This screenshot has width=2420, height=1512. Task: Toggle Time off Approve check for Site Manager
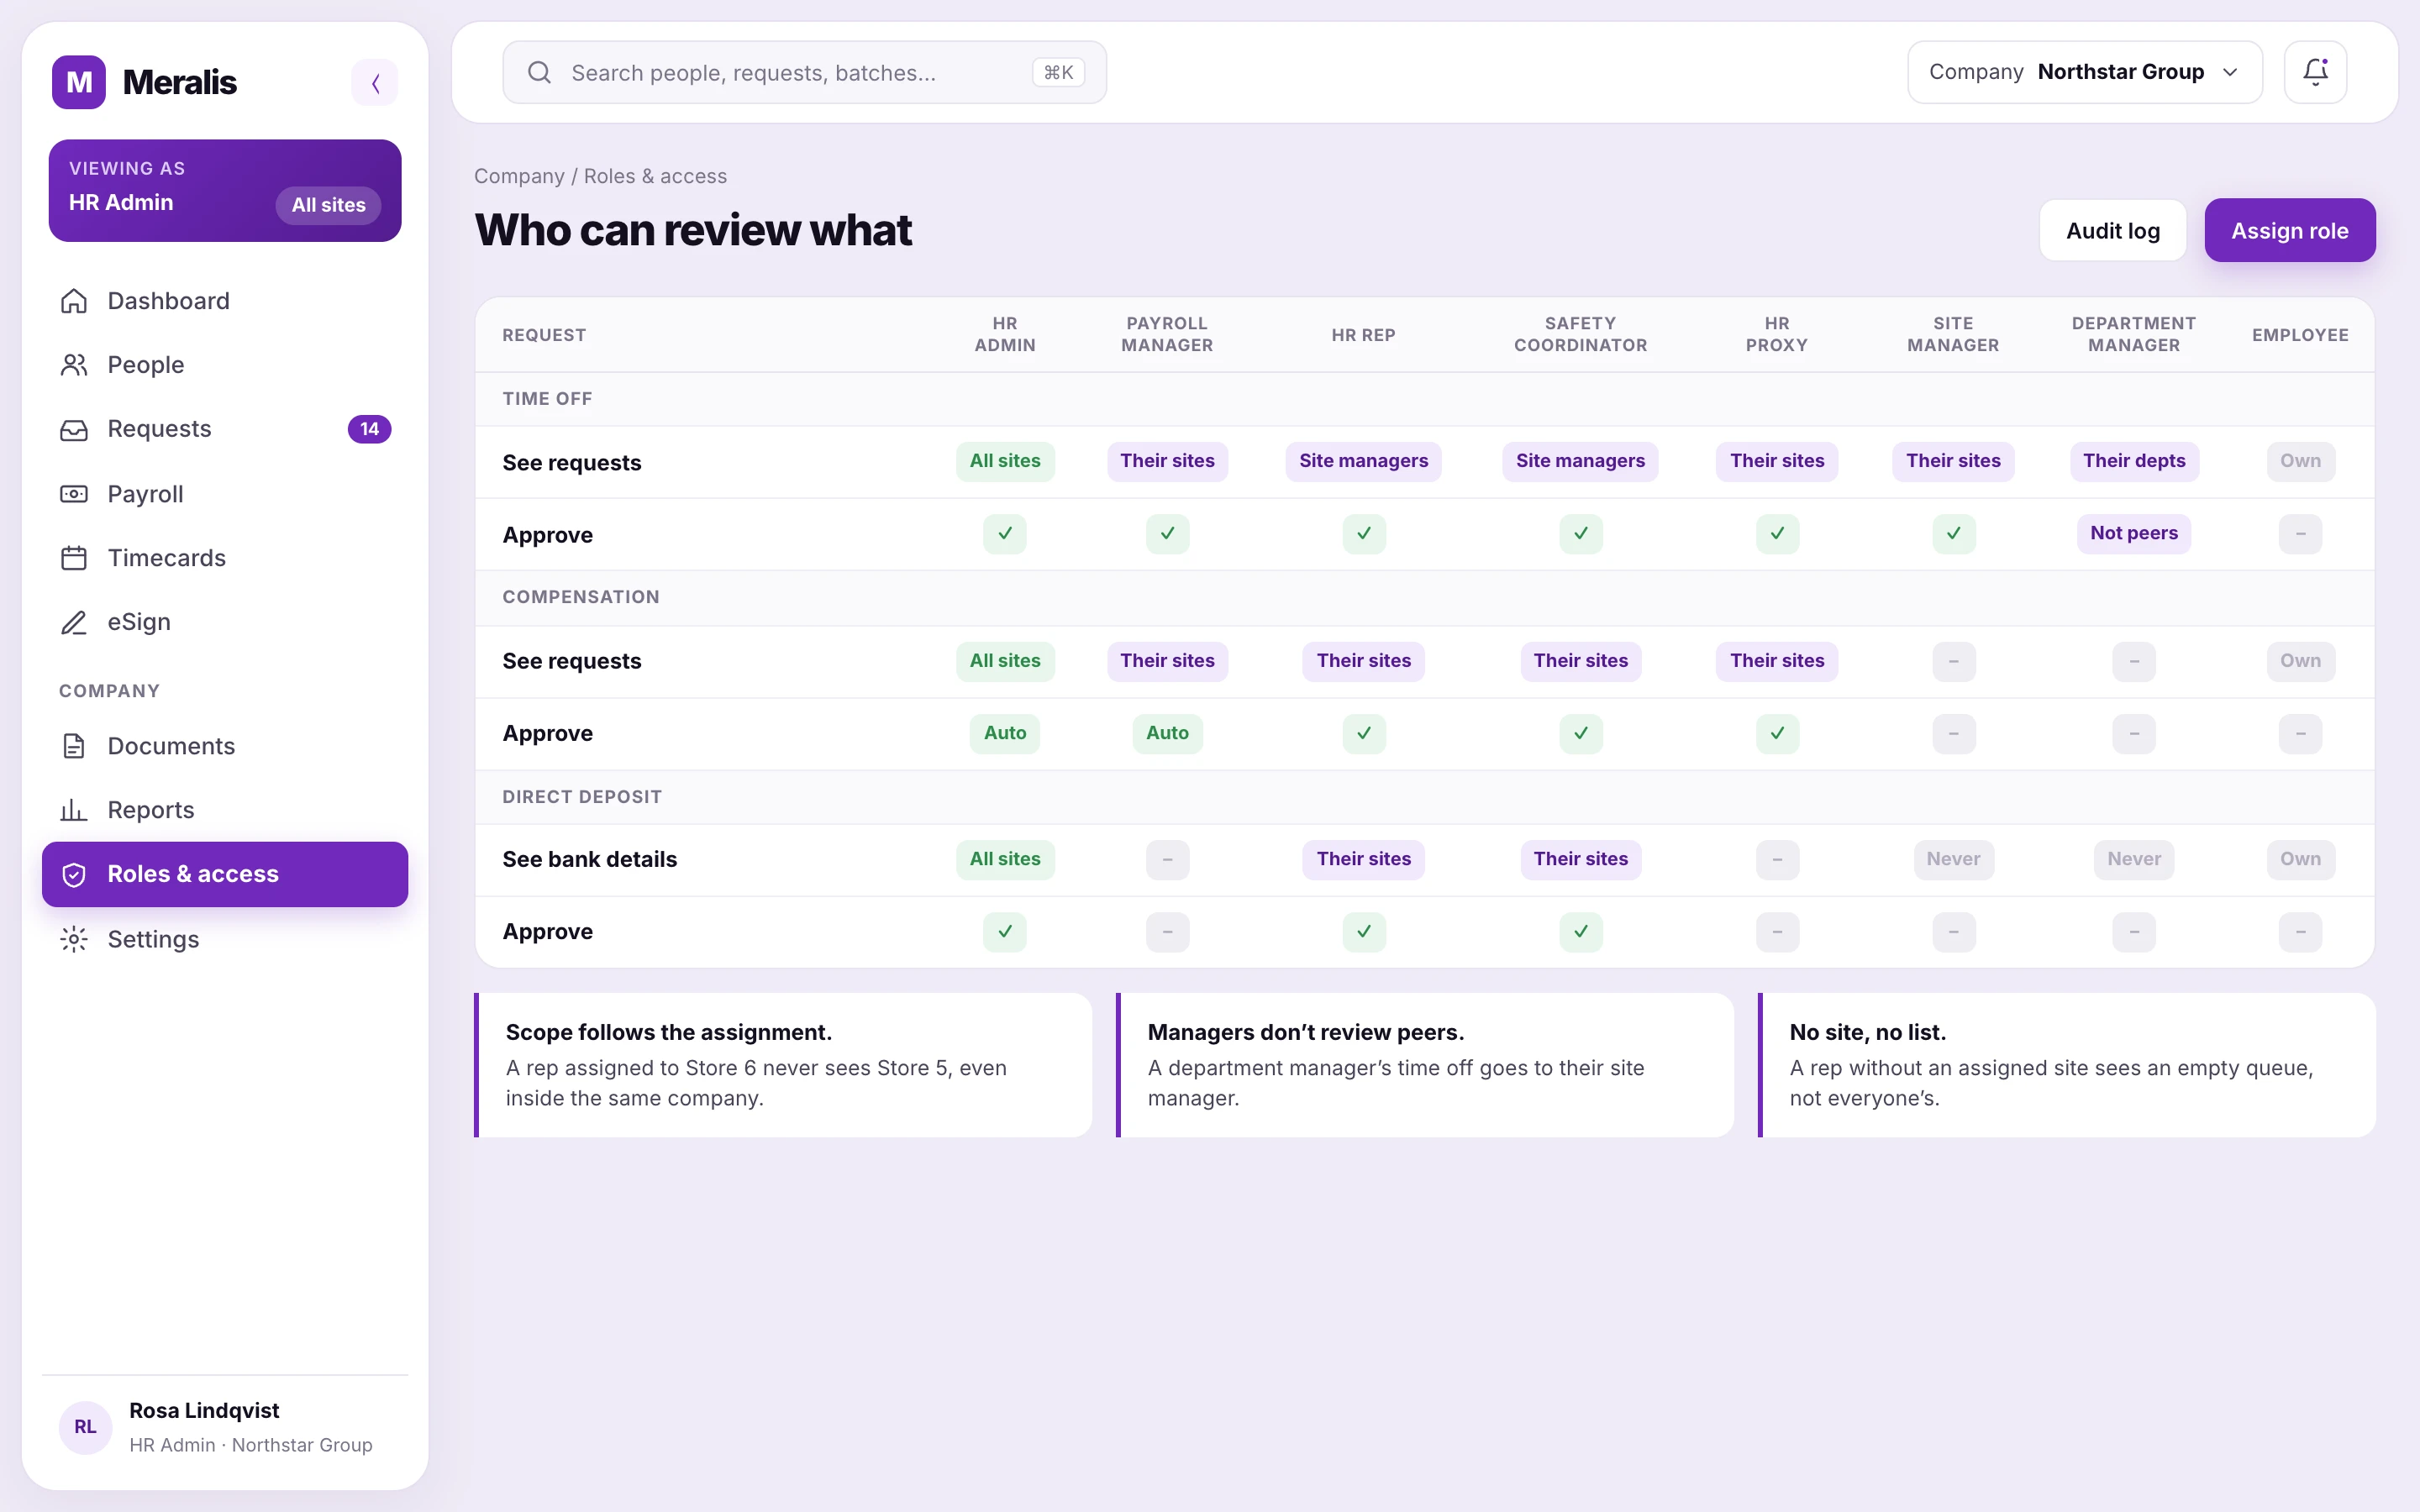(1953, 534)
